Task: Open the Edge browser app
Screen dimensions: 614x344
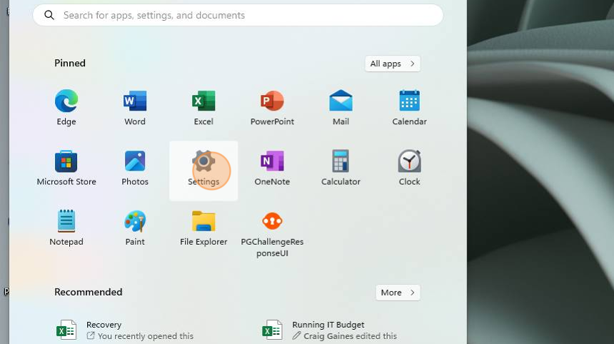Action: [66, 108]
